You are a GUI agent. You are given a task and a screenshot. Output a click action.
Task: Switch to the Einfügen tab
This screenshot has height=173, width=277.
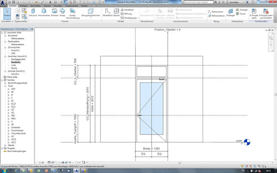[x=23, y=6]
